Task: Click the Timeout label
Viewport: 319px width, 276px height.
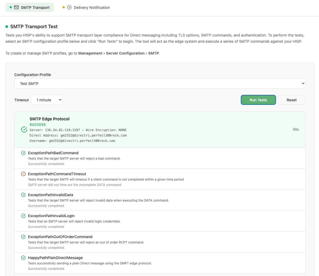Action: pos(21,100)
